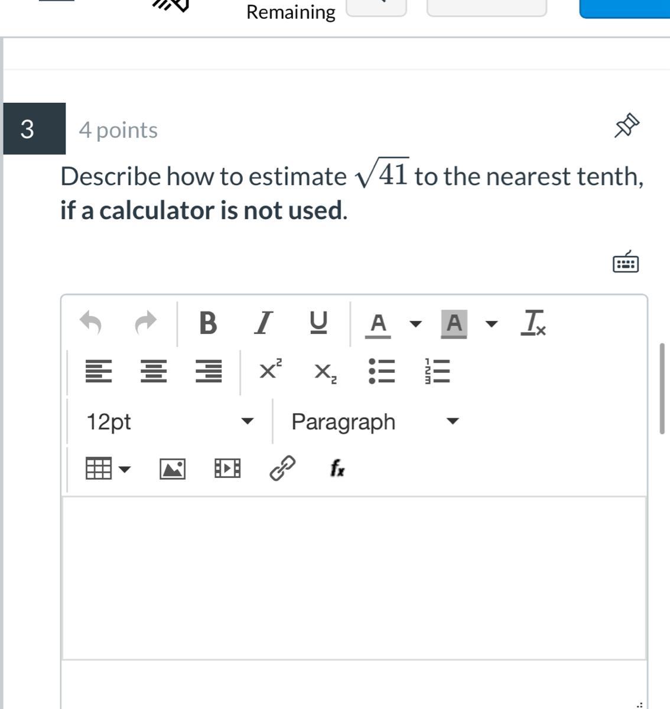Click the undo arrow icon
This screenshot has width=670, height=709.
[x=90, y=323]
